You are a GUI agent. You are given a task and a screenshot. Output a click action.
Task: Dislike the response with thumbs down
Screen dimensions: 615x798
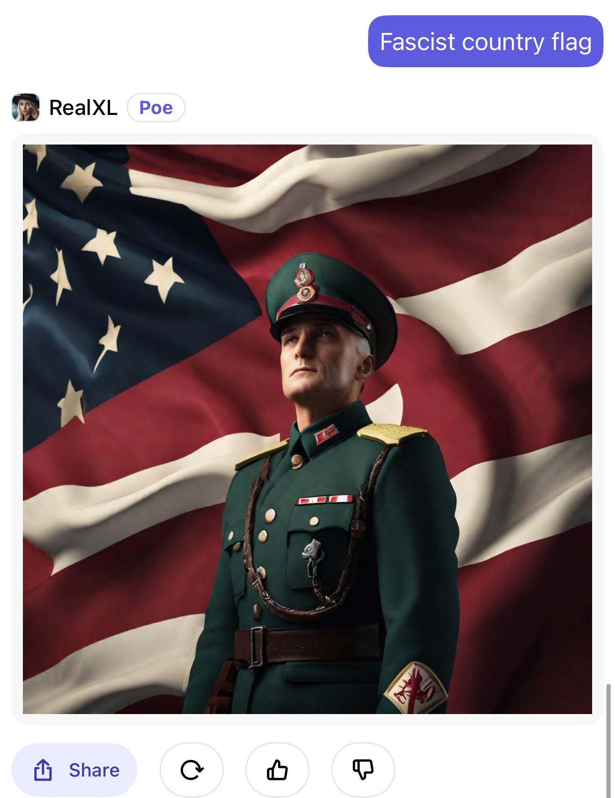(363, 770)
